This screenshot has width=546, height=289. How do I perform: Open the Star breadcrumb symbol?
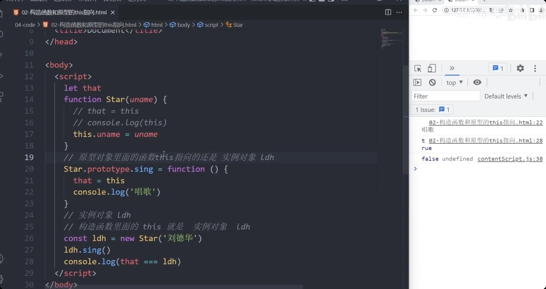[234, 25]
